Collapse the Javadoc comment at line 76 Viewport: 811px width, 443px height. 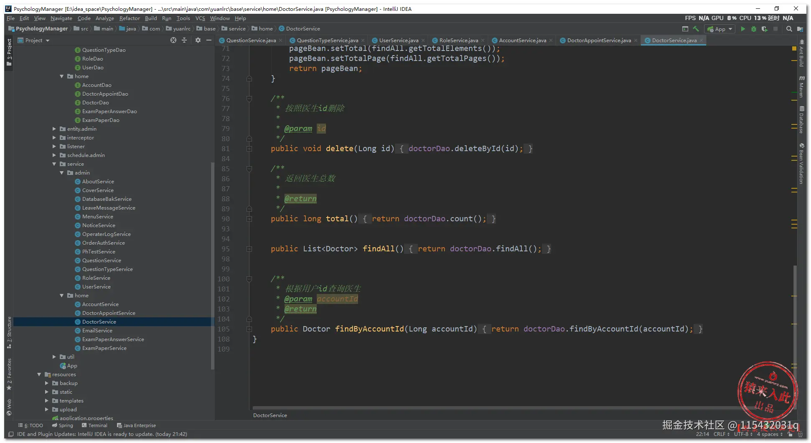click(x=249, y=99)
